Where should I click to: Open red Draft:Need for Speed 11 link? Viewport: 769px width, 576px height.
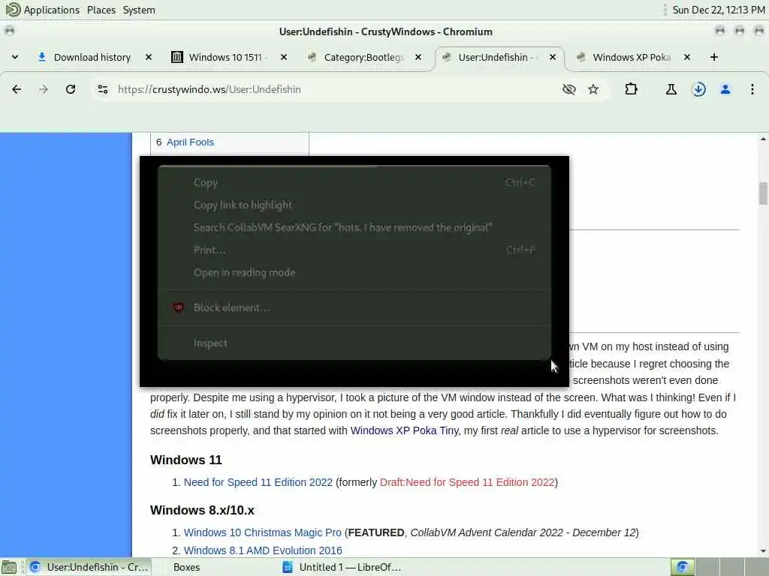467,482
